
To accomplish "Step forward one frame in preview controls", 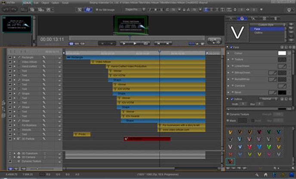I will click(111, 44).
